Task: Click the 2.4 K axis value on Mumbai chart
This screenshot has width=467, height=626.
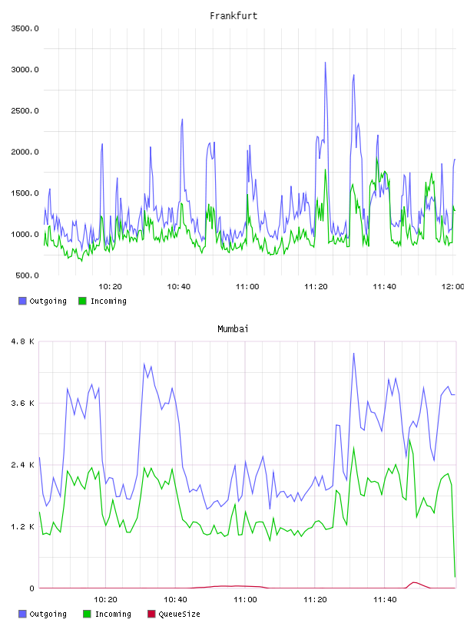Action: coord(23,465)
